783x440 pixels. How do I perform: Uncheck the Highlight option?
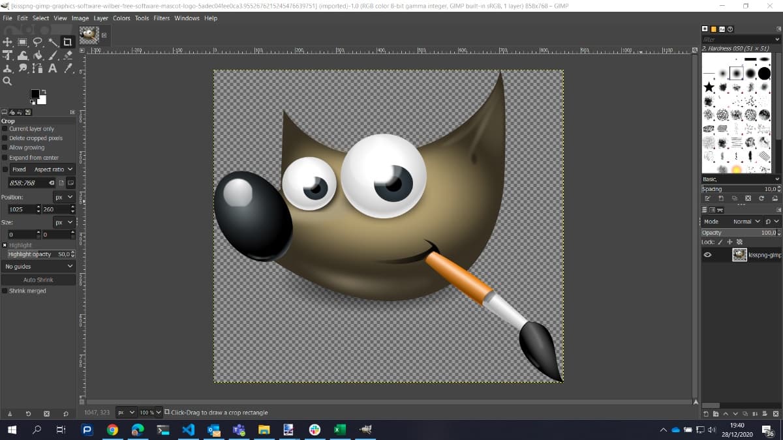tap(5, 245)
